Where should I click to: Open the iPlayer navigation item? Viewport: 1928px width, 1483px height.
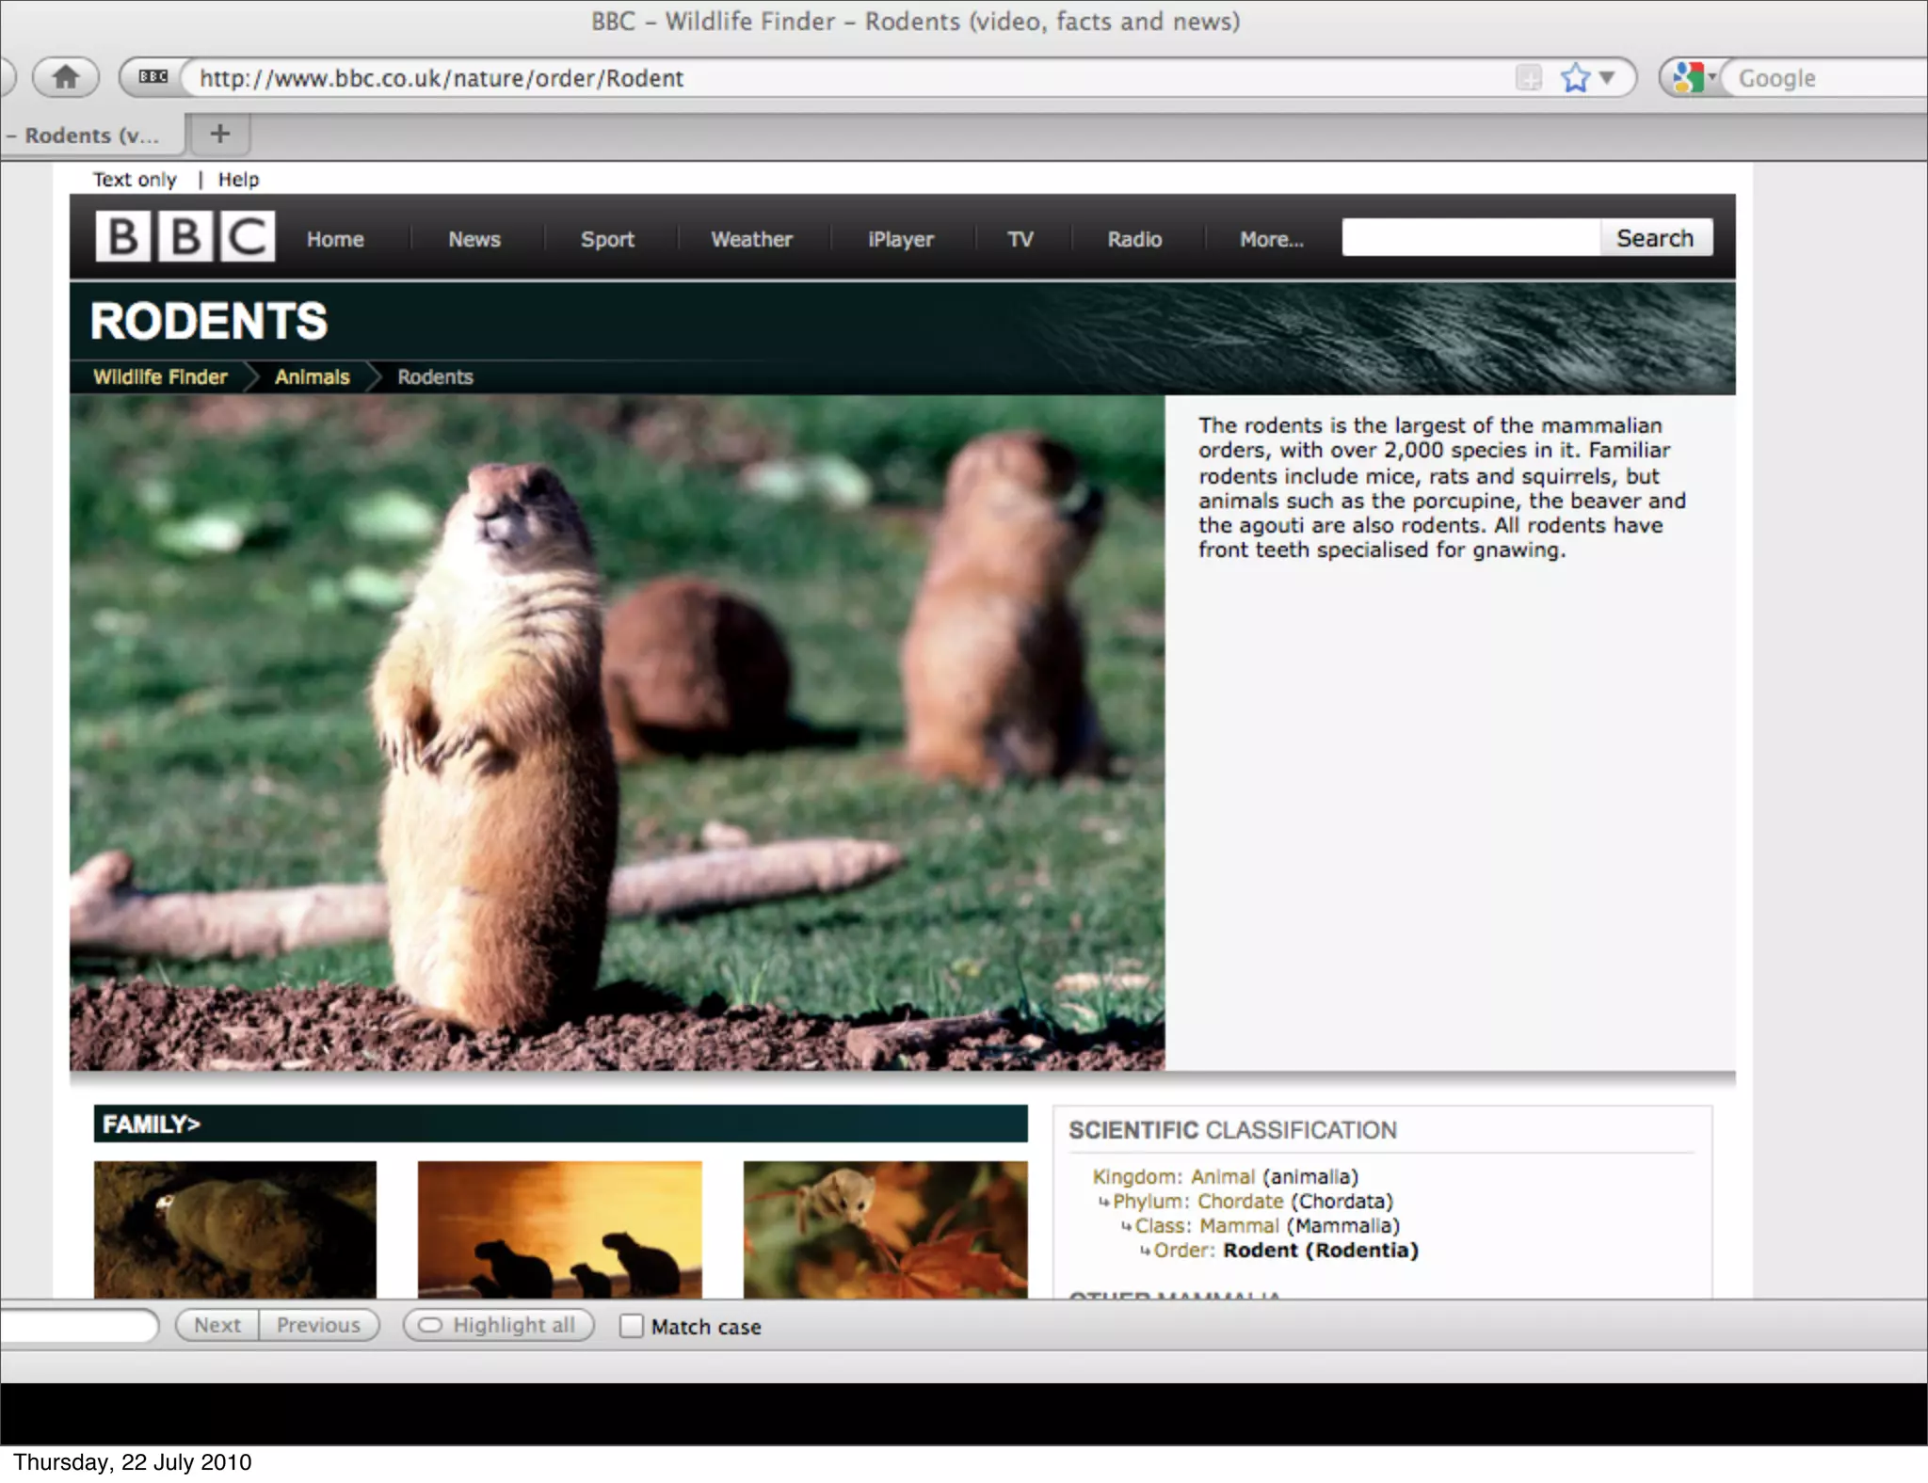coord(900,239)
